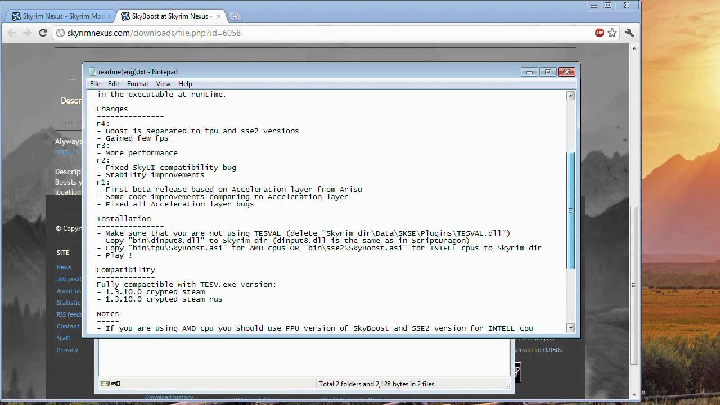Click the '- Play !' line
This screenshot has width=720, height=405.
pyautogui.click(x=114, y=255)
